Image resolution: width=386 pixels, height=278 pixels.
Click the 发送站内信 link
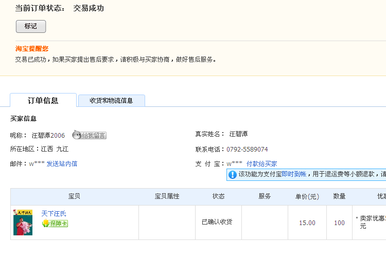click(x=62, y=164)
